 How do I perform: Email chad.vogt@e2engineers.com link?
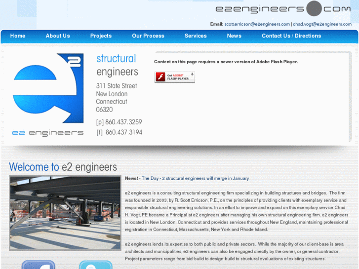[x=322, y=24]
